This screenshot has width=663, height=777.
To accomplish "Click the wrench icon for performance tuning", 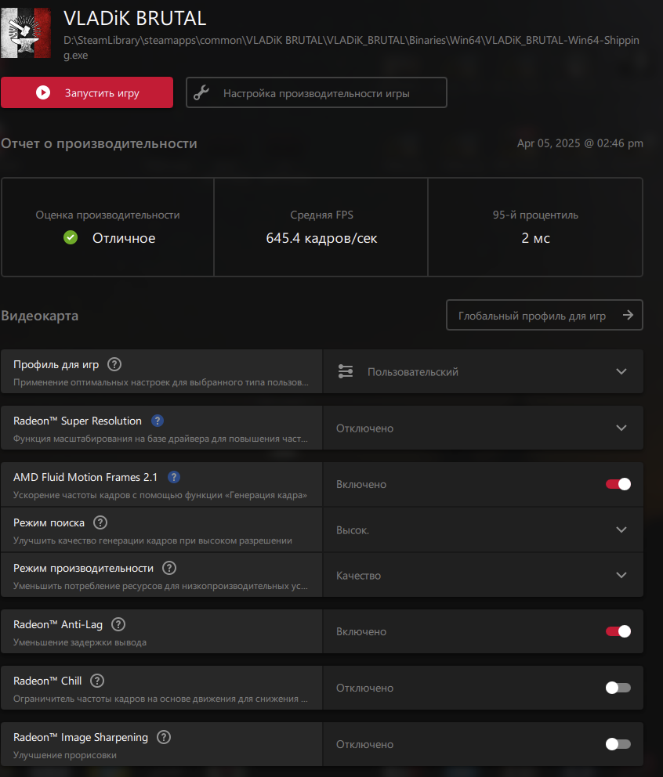I will click(201, 92).
